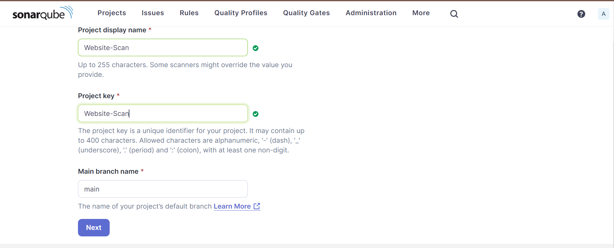Open the user avatar 'A' menu

click(x=604, y=14)
